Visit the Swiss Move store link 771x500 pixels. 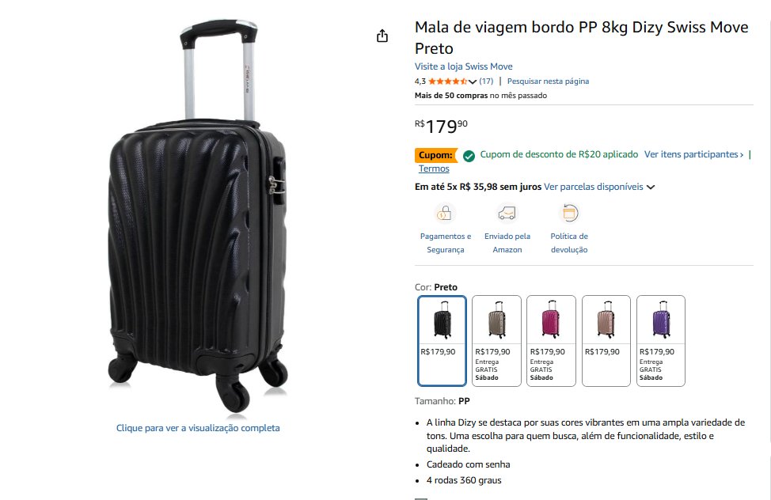pyautogui.click(x=463, y=66)
